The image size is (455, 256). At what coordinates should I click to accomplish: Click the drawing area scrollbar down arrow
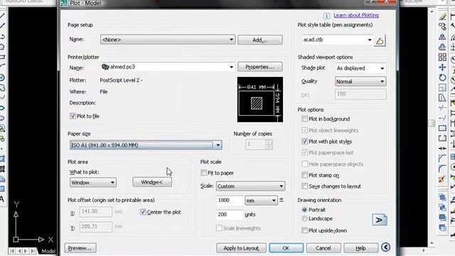coord(432,243)
